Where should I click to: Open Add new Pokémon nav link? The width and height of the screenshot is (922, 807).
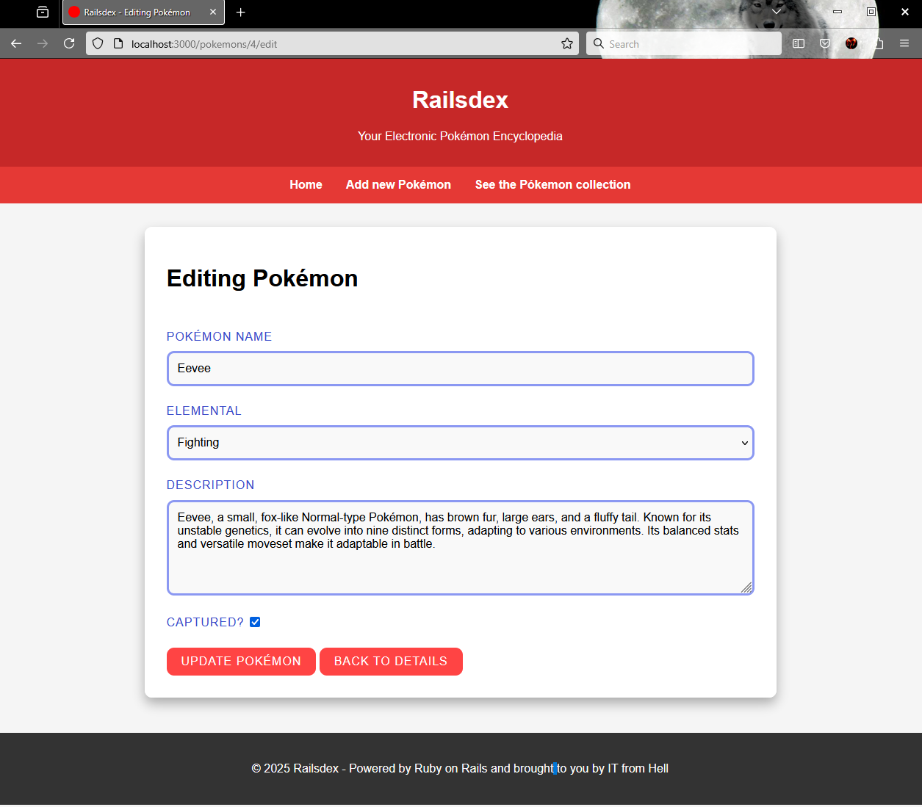click(398, 185)
